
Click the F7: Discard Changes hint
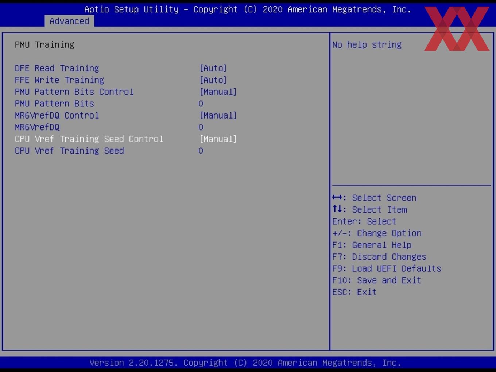pos(379,257)
